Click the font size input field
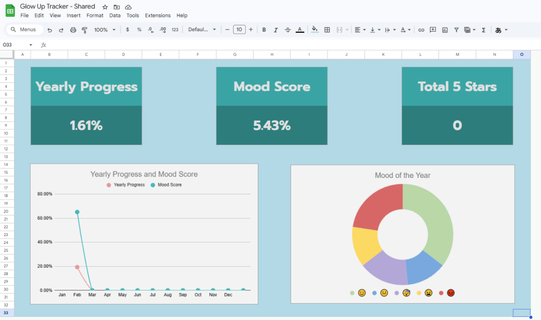The image size is (541, 320). click(239, 30)
